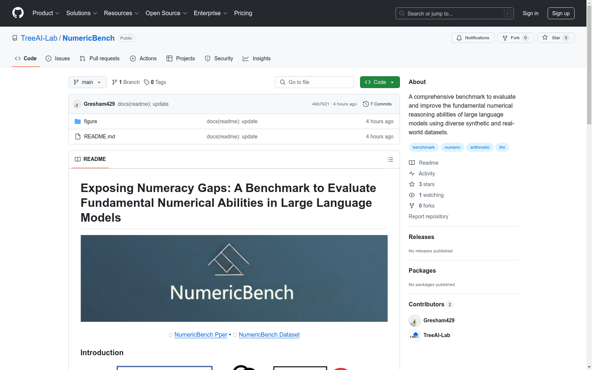Focus the Search or jump to field
The image size is (592, 370).
point(455,13)
